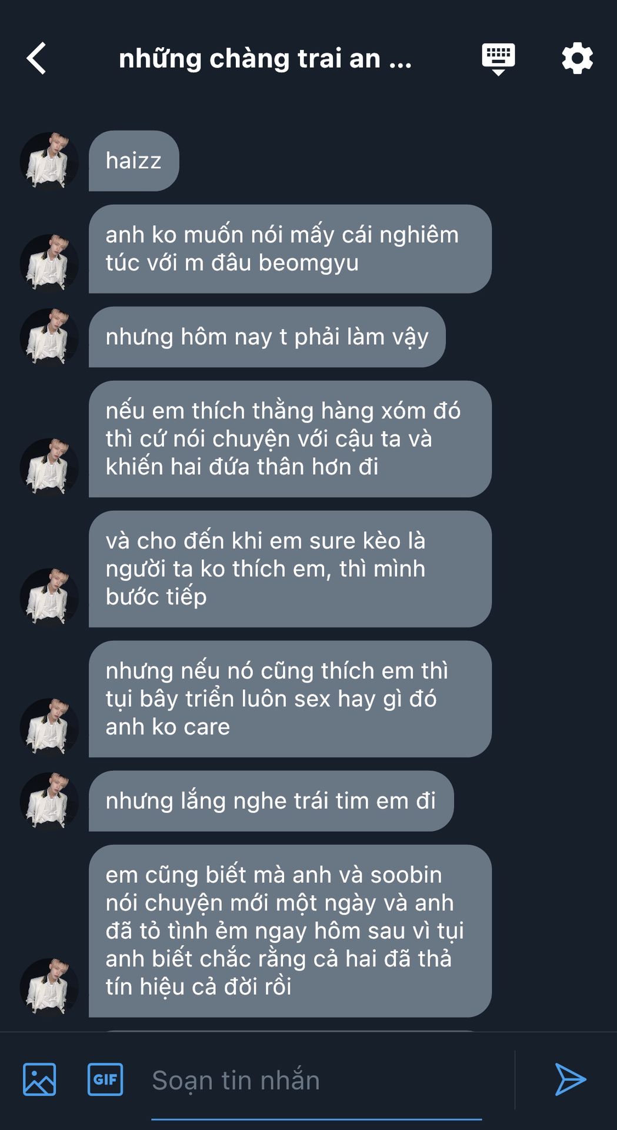Send the message with paper plane icon

point(570,1079)
